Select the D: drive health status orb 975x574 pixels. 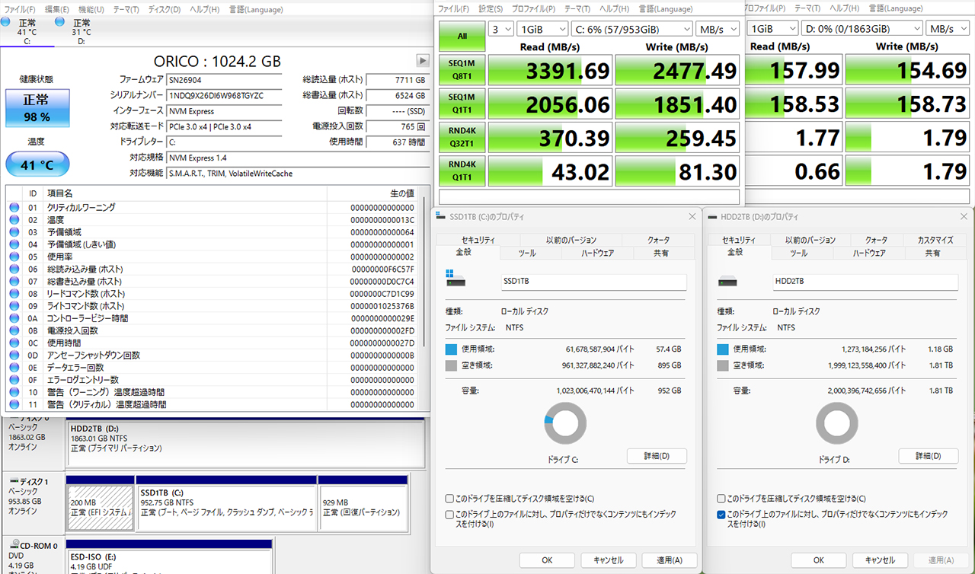coord(60,22)
